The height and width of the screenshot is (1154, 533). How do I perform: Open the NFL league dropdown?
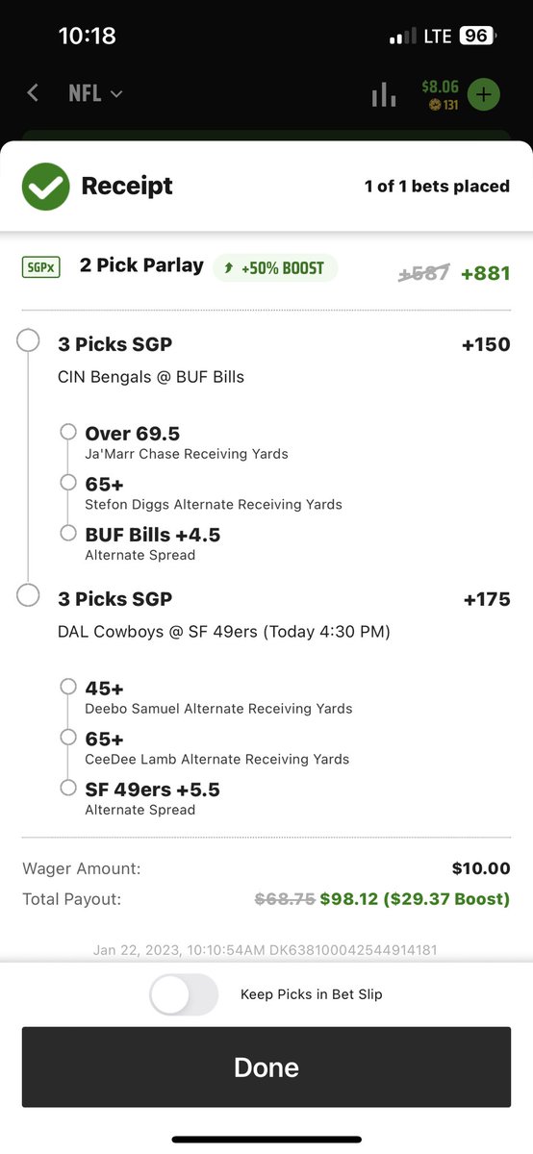(95, 93)
